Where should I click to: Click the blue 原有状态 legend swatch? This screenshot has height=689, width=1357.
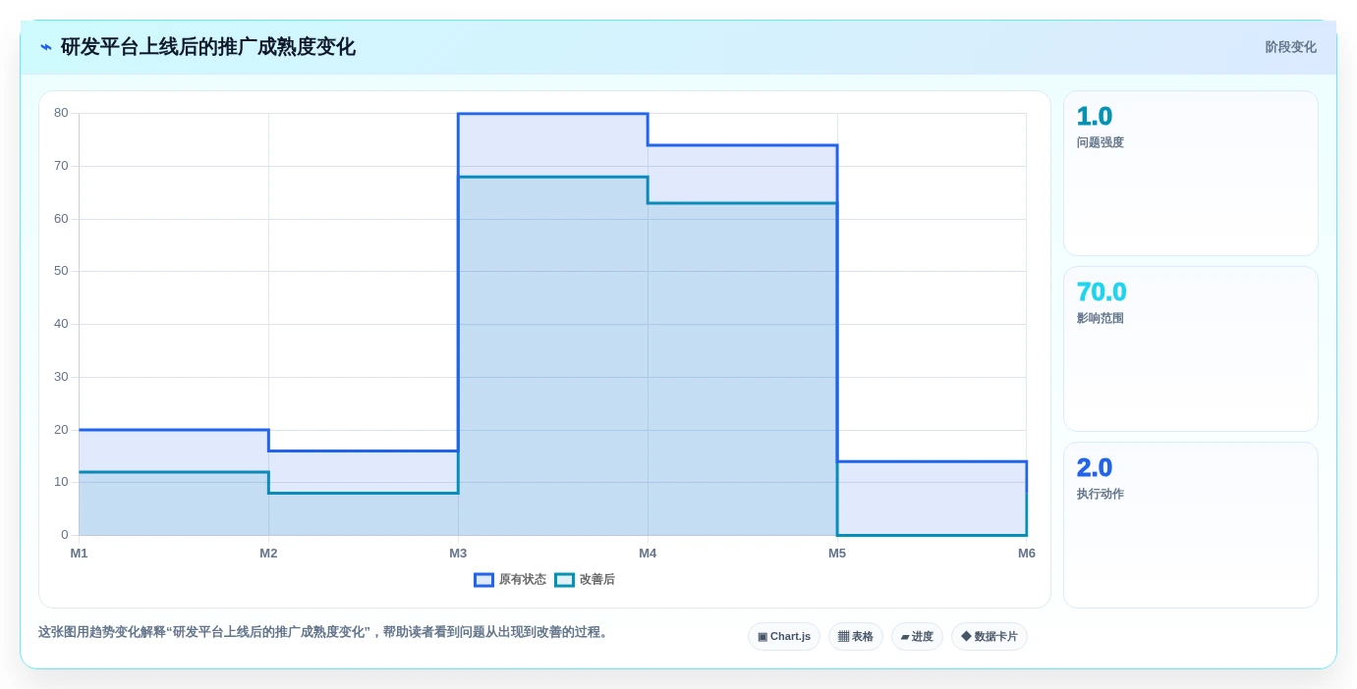coord(483,580)
